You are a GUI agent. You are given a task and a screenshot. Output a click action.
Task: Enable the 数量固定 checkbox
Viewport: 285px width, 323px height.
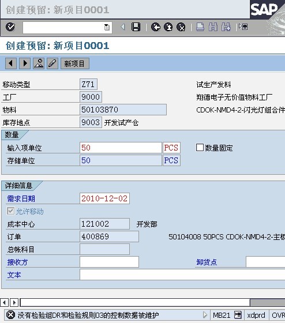coord(200,148)
